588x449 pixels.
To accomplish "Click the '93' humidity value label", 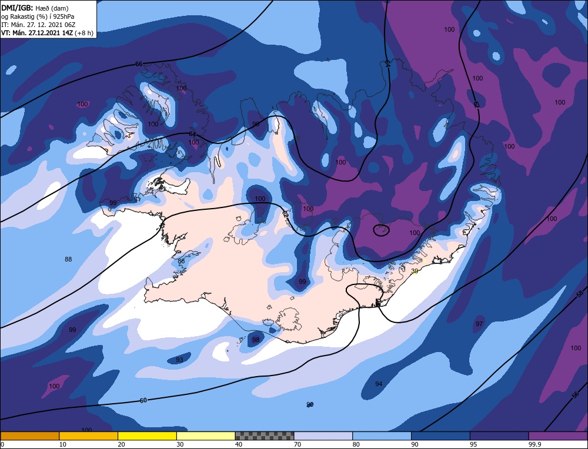I will pos(179,360).
